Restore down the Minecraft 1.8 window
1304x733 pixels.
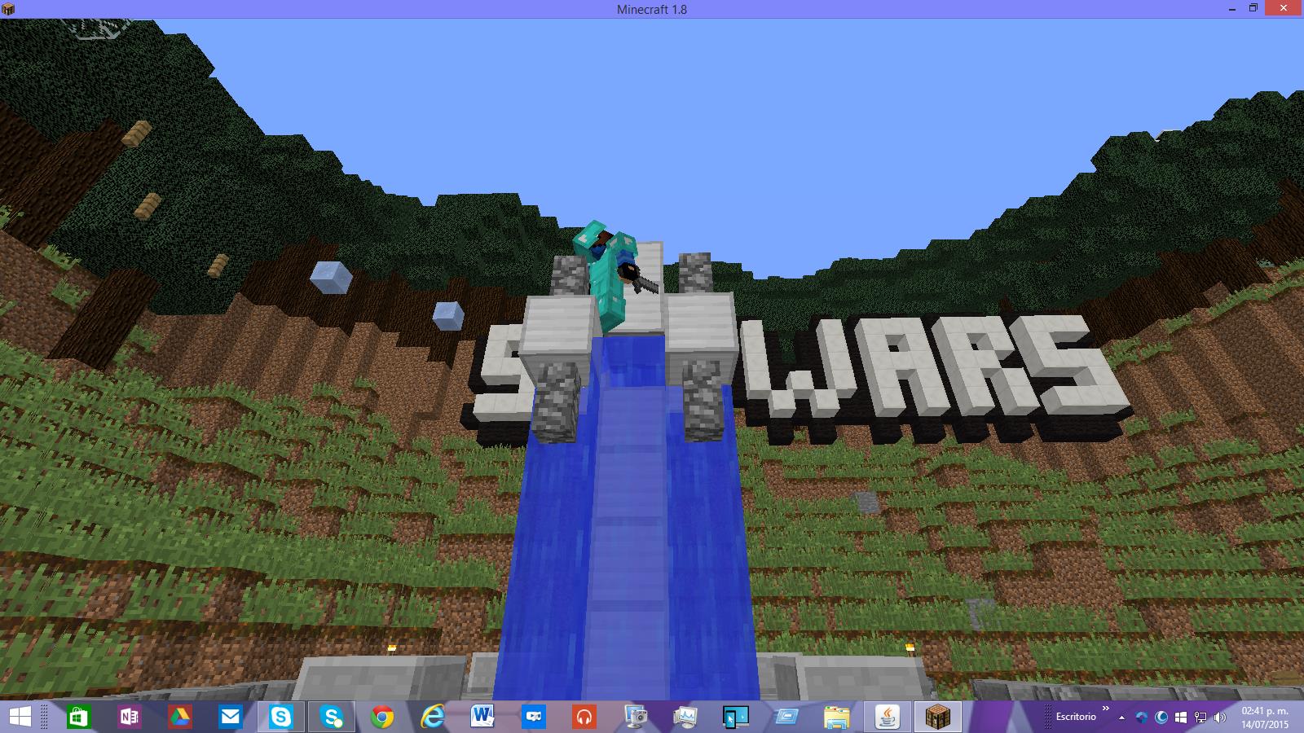(x=1253, y=8)
